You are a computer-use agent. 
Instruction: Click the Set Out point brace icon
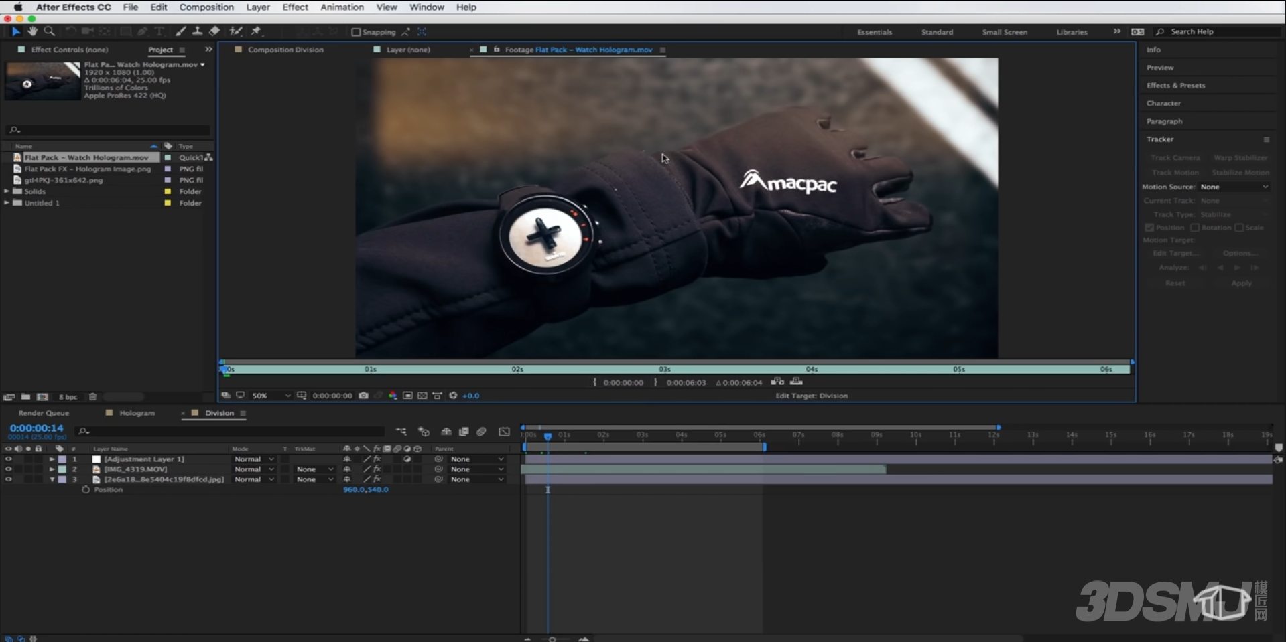pos(655,382)
